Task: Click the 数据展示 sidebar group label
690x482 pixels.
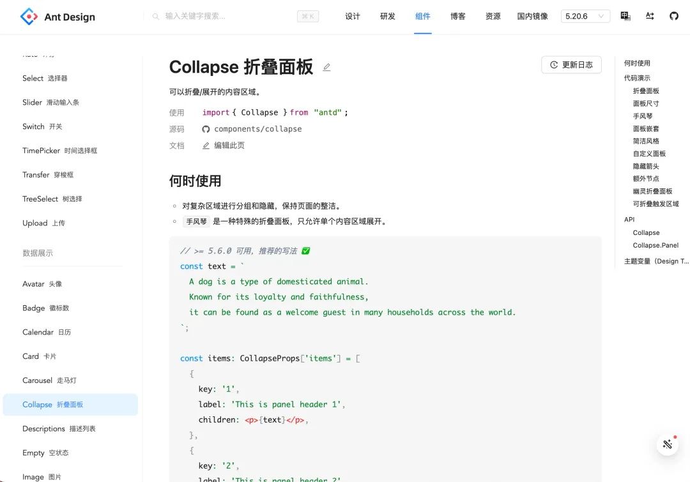Action: coord(38,253)
